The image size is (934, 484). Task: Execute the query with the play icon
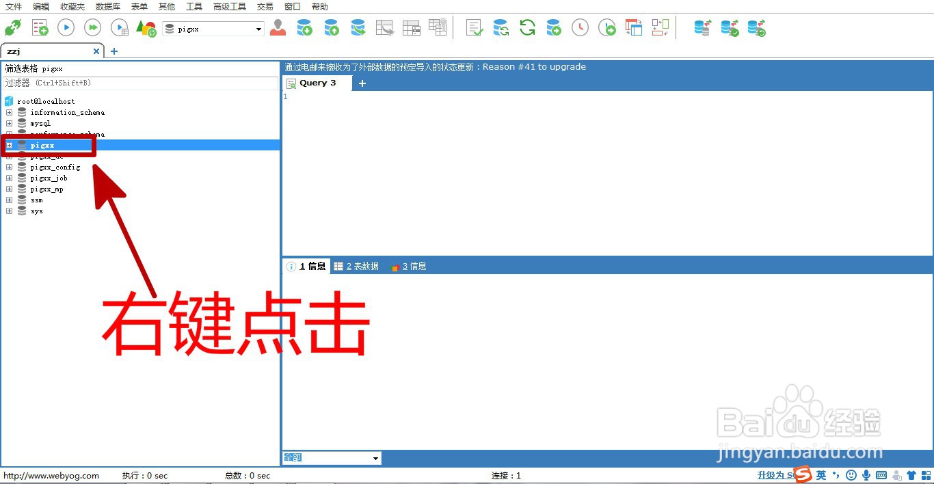pyautogui.click(x=66, y=27)
